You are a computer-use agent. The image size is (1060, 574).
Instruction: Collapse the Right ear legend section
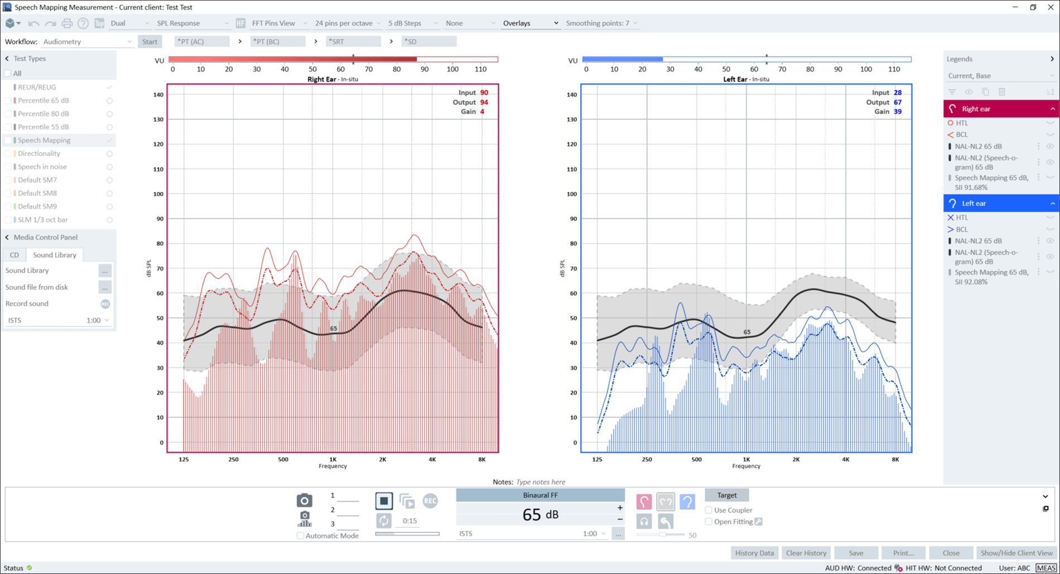click(1053, 108)
